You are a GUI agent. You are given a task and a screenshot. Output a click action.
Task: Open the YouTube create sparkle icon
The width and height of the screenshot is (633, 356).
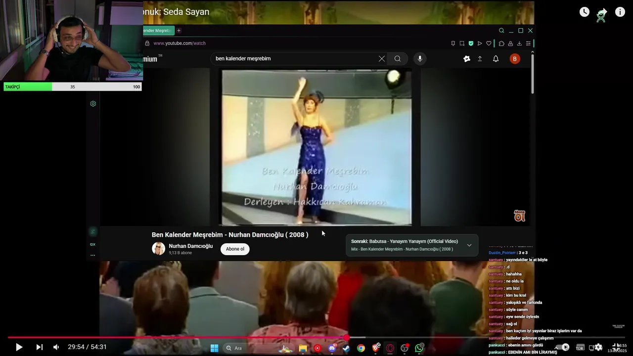466,59
